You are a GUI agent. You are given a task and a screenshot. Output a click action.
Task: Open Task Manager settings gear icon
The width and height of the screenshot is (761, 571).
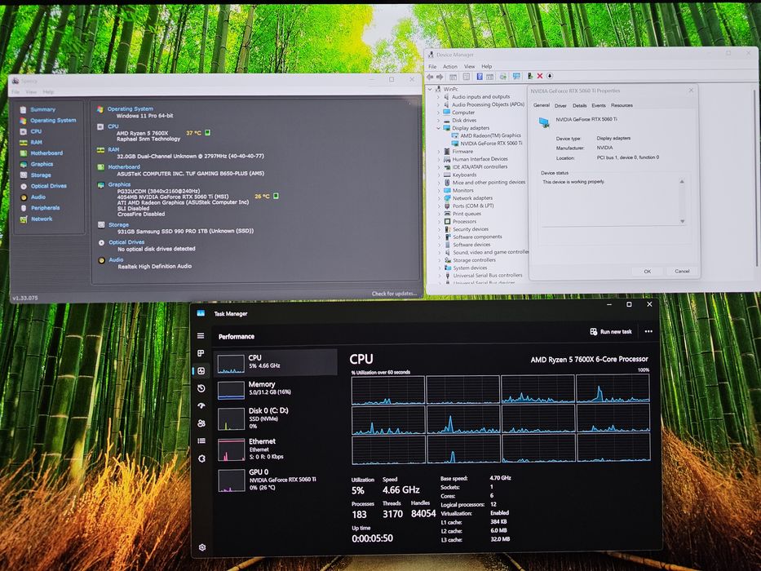click(x=202, y=547)
